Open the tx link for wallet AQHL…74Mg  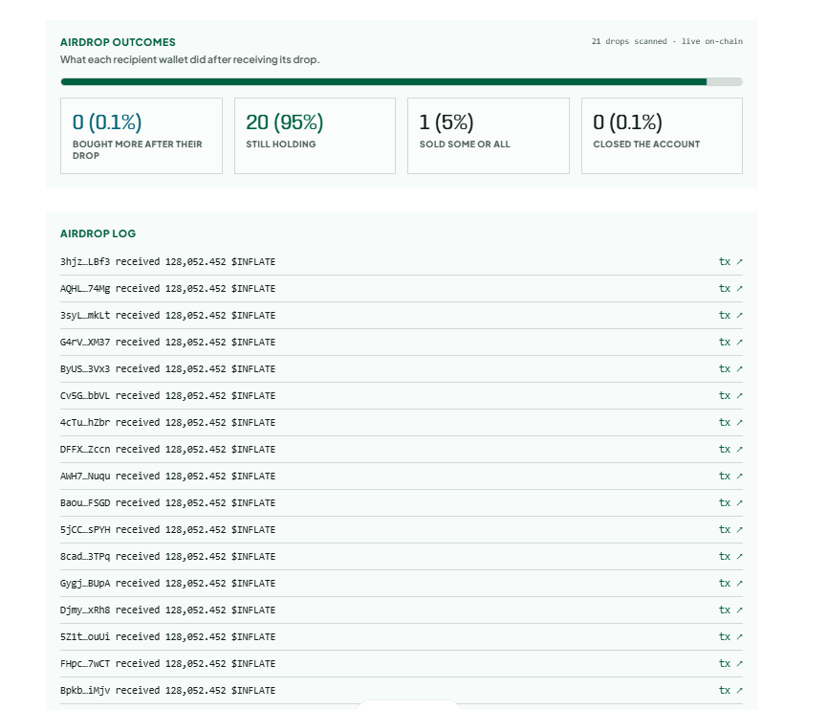pos(730,289)
